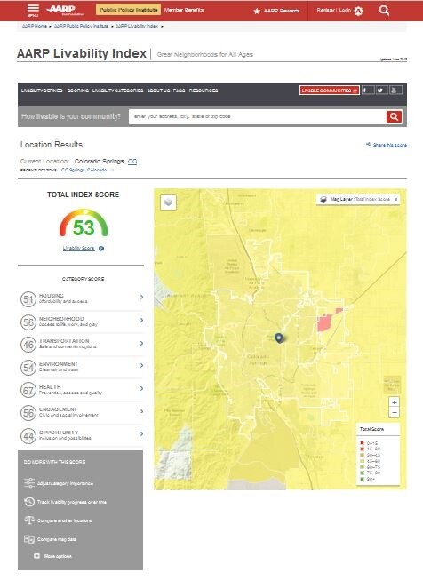The width and height of the screenshot is (423, 580).
Task: Expand the Engagement category chevron
Action: point(141,411)
